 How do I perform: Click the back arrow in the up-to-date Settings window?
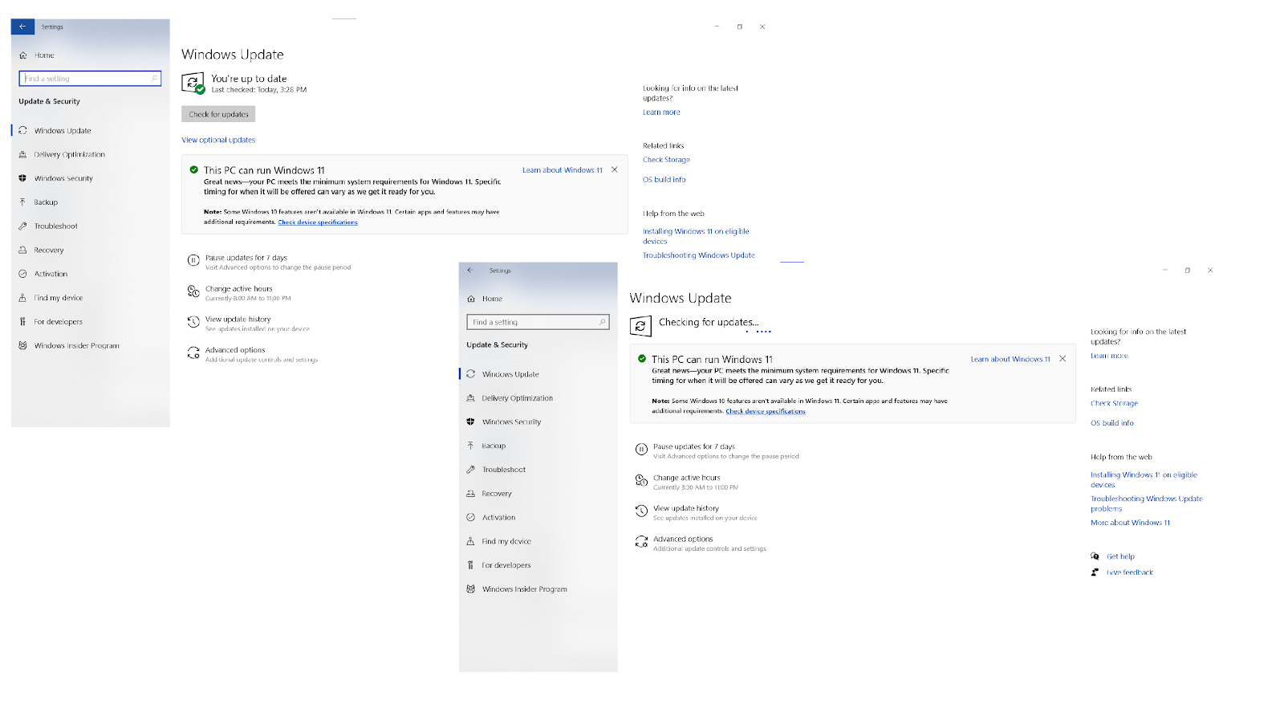[22, 26]
